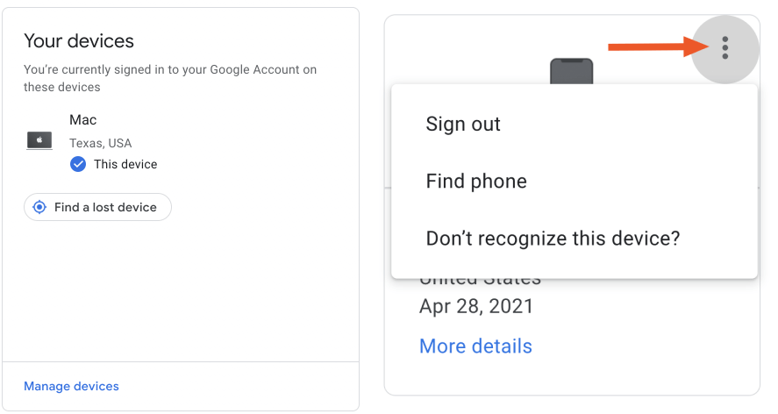
Task: Click the Apr 28, 2021 date
Action: (x=476, y=307)
